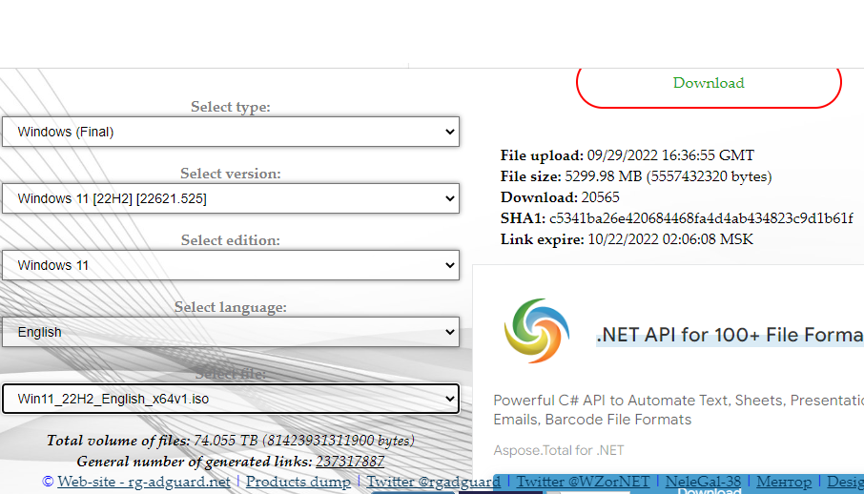The image size is (864, 494).
Task: Visit the Twitter @WZorNET link
Action: click(583, 482)
